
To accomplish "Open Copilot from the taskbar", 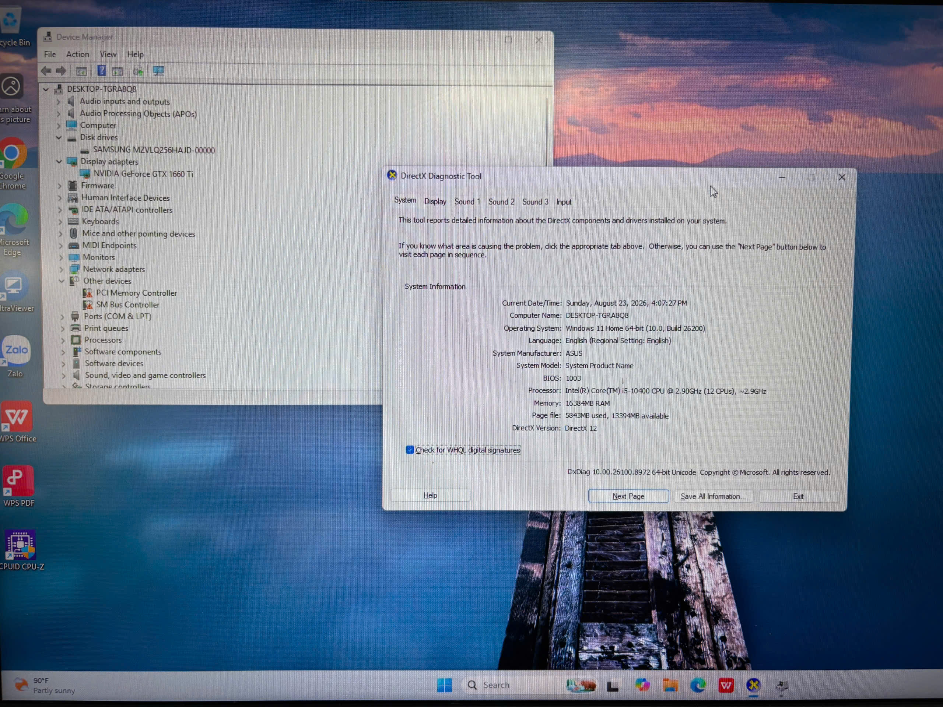I will (x=642, y=685).
